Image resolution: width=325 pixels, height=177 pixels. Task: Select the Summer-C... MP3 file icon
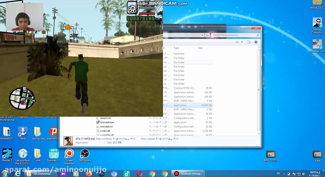pyautogui.click(x=54, y=155)
